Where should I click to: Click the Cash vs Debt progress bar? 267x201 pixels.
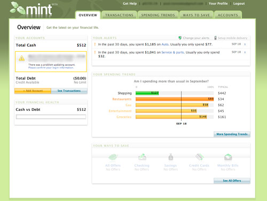(x=51, y=117)
